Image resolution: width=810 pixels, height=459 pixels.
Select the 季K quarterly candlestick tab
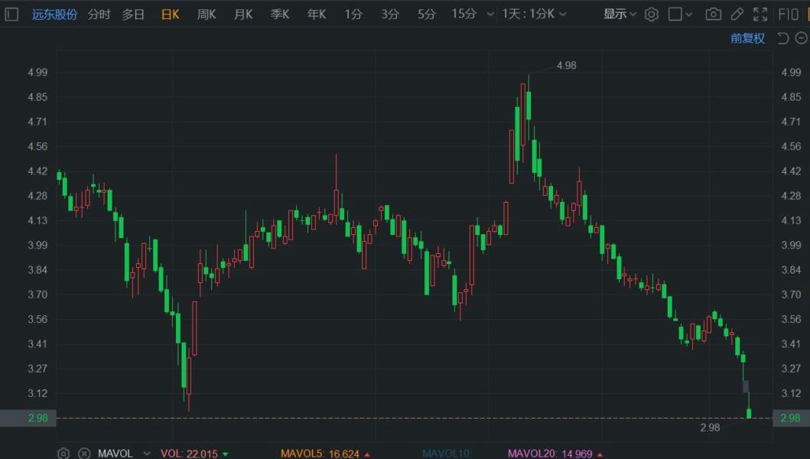point(279,14)
